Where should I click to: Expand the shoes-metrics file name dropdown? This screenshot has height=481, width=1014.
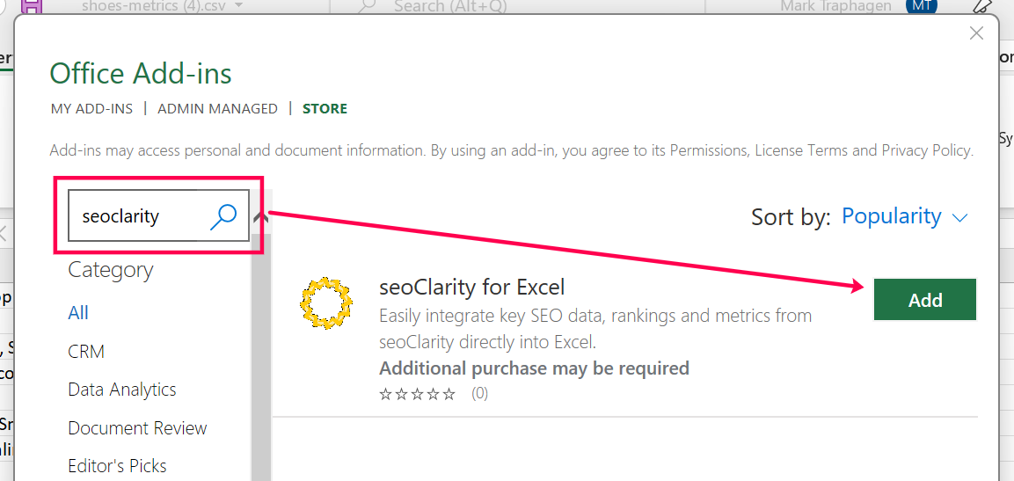tap(239, 6)
